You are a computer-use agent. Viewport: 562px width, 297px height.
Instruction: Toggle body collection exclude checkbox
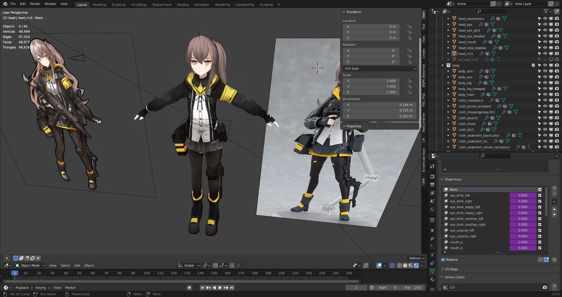click(x=533, y=65)
